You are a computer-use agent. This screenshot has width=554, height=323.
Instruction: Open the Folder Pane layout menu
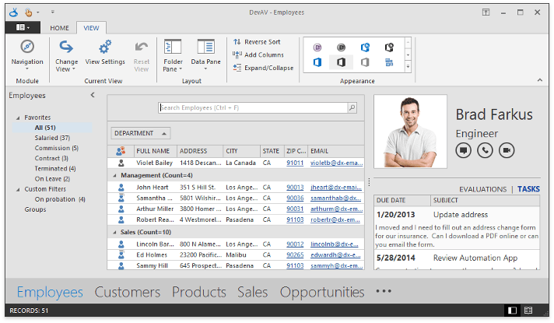click(x=173, y=55)
